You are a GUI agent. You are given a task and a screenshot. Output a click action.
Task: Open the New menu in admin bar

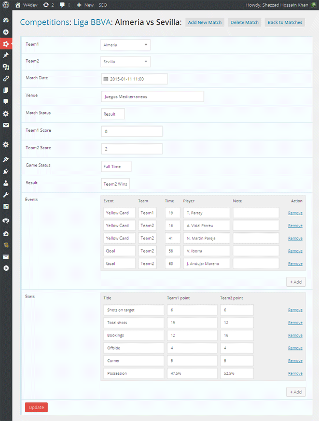pos(85,5)
